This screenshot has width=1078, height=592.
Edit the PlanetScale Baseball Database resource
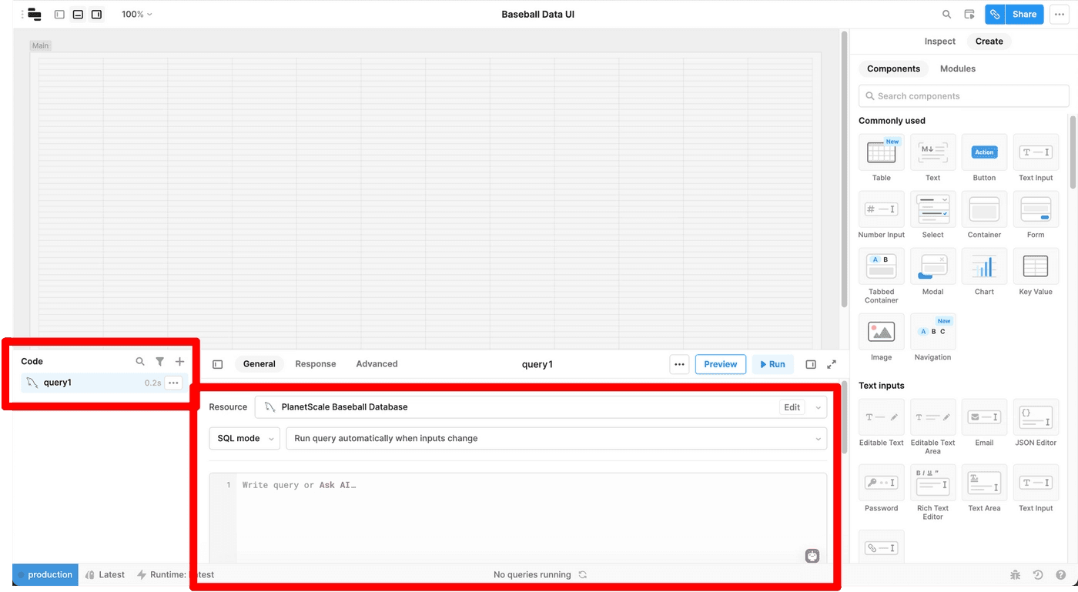pyautogui.click(x=792, y=406)
